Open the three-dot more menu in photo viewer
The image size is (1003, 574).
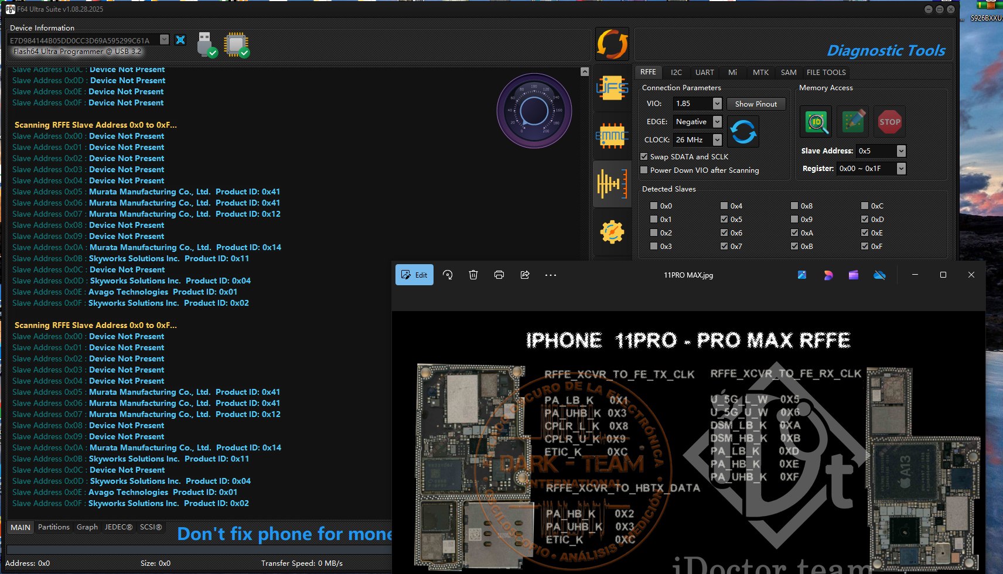[x=551, y=275]
